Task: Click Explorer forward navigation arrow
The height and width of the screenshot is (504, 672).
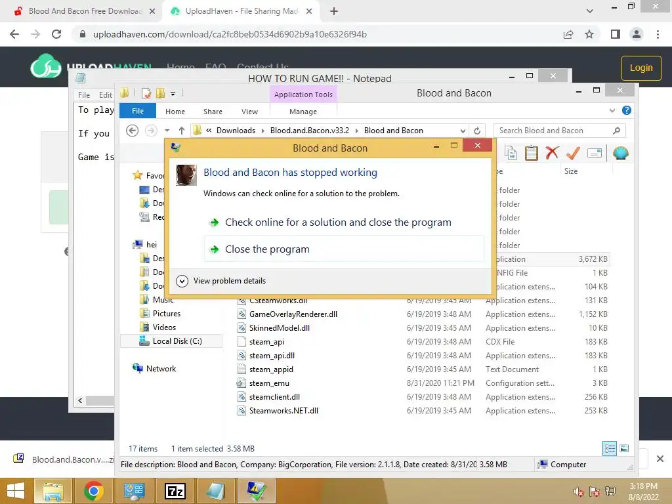Action: coord(151,131)
